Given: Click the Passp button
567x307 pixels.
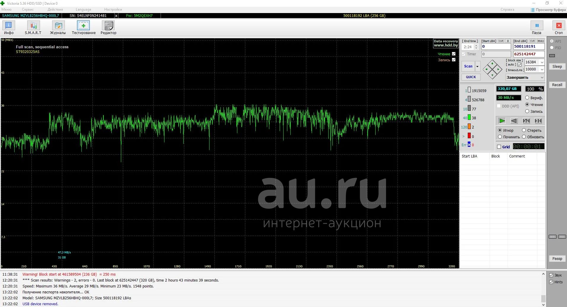Looking at the screenshot, I should [x=557, y=259].
